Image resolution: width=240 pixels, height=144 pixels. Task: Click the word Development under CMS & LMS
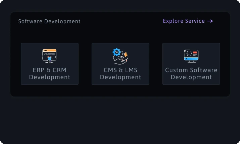(x=121, y=77)
